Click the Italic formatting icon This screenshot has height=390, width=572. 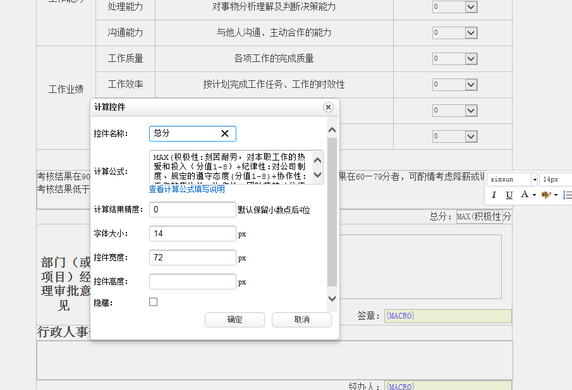(x=494, y=195)
